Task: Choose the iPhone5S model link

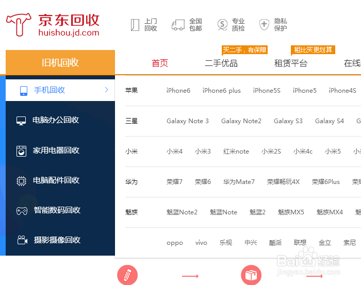Action: click(x=267, y=91)
